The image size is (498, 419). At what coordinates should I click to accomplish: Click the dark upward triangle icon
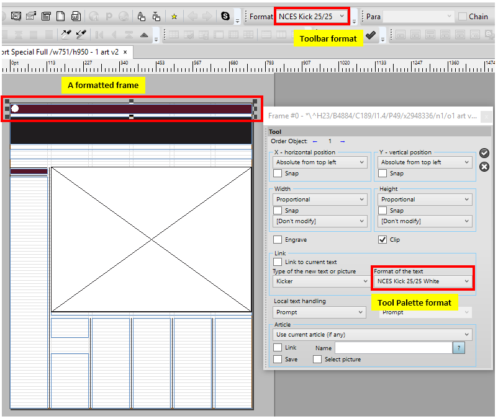point(144,35)
